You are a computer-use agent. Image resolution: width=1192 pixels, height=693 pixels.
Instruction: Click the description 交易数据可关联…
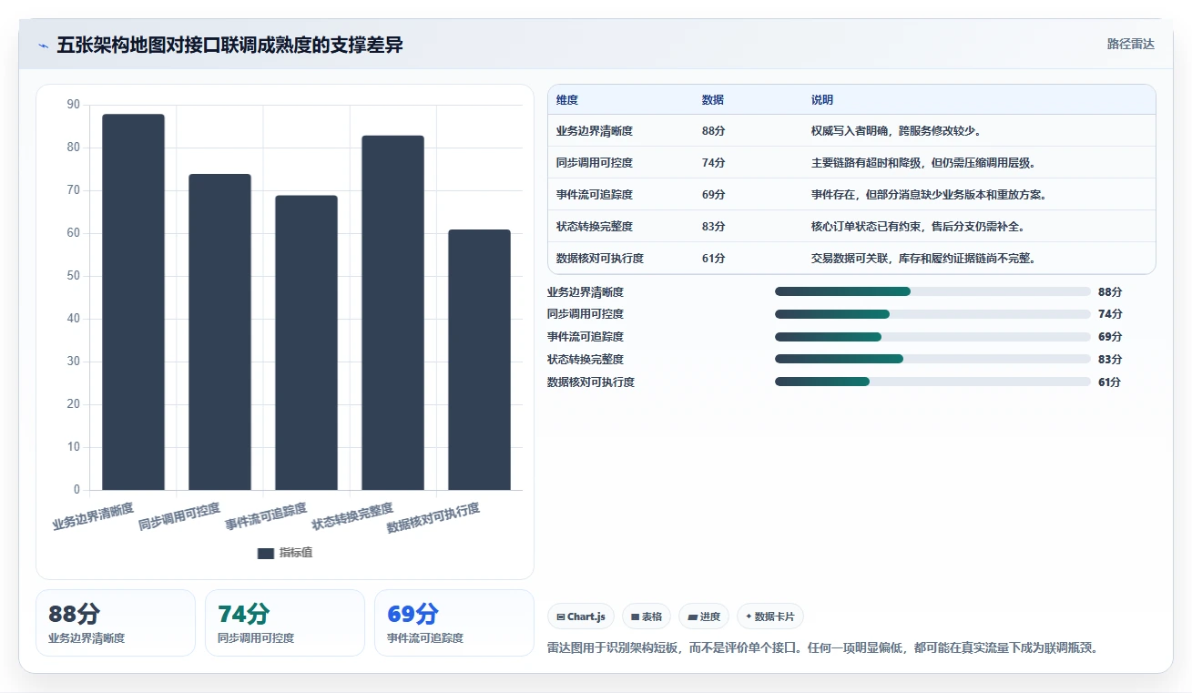pyautogui.click(x=923, y=259)
